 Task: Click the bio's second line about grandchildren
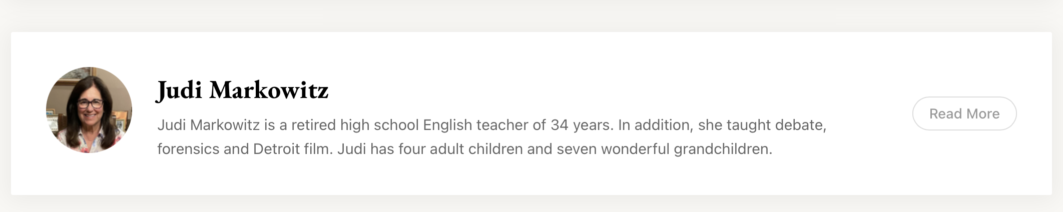[x=464, y=149]
